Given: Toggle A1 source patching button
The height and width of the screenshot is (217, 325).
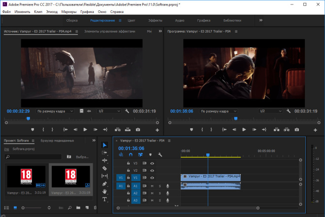Looking at the screenshot, I should (x=121, y=186).
